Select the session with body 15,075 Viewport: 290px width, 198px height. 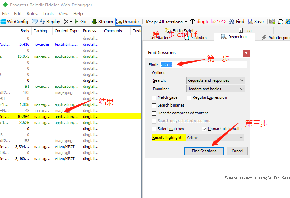point(70,56)
